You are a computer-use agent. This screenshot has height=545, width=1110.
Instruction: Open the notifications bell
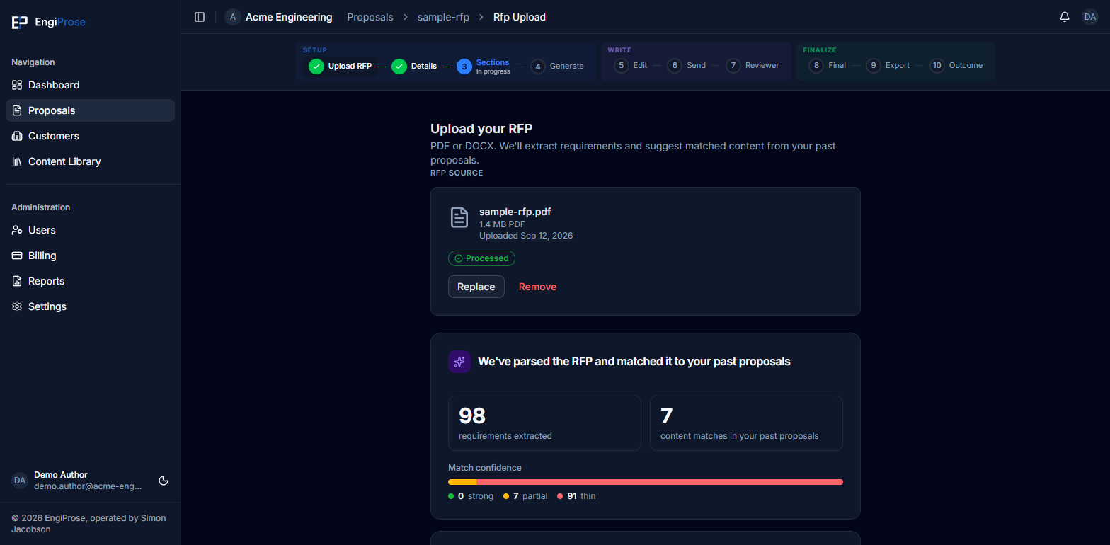point(1065,17)
